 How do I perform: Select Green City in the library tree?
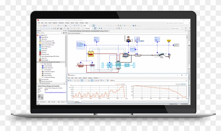coord(44,58)
